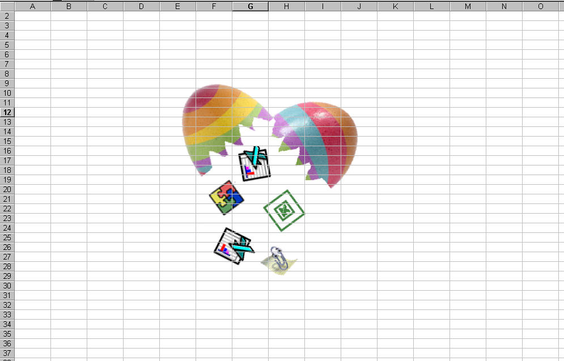Select column N header

504,6
